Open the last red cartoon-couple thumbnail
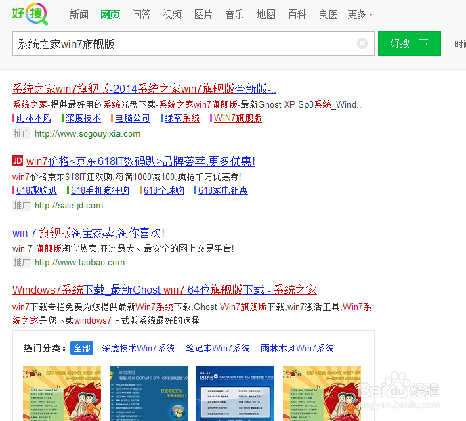Viewport: 466px width, 421px height. [x=322, y=393]
